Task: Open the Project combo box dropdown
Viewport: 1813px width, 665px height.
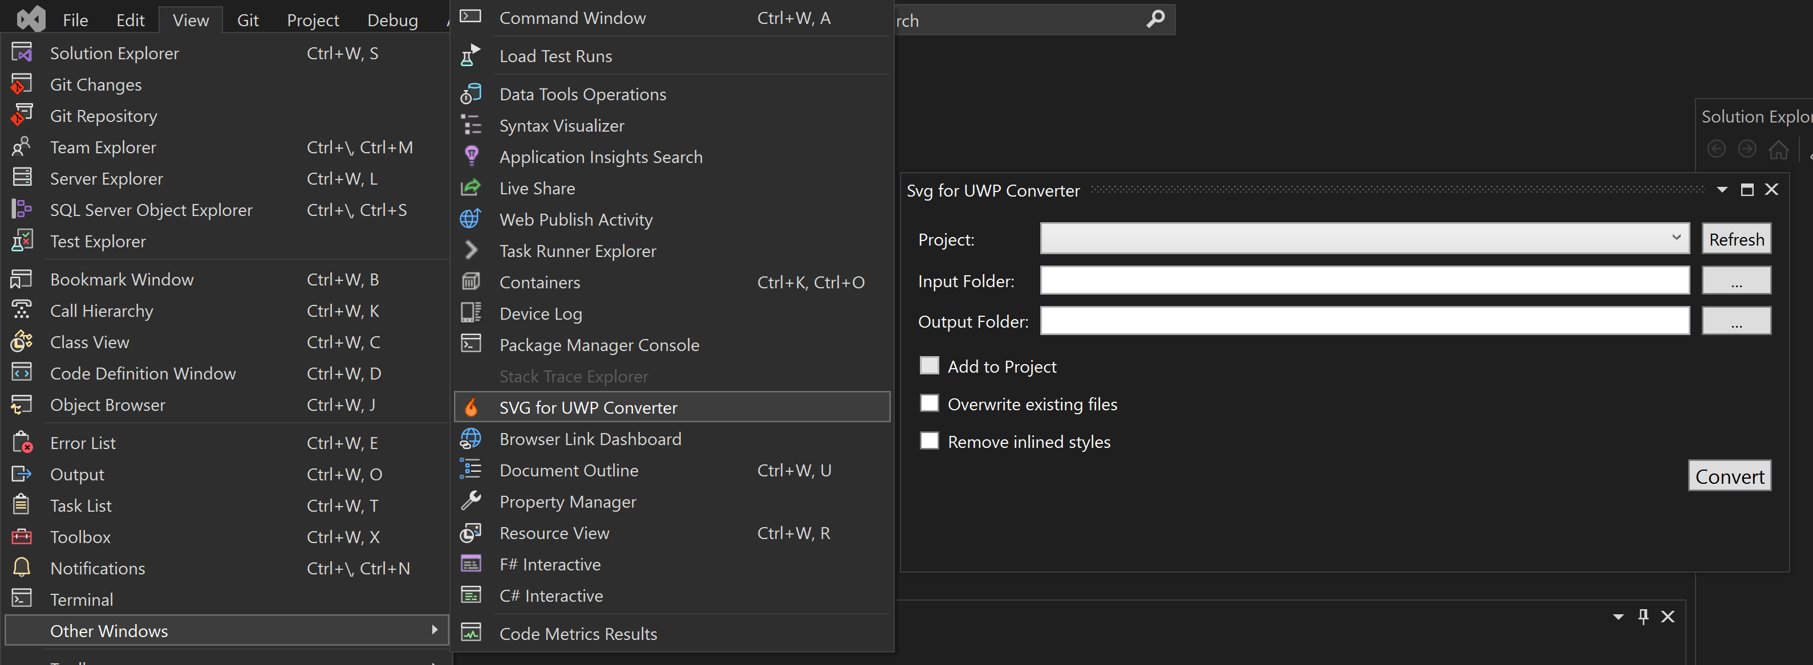Action: tap(1676, 238)
